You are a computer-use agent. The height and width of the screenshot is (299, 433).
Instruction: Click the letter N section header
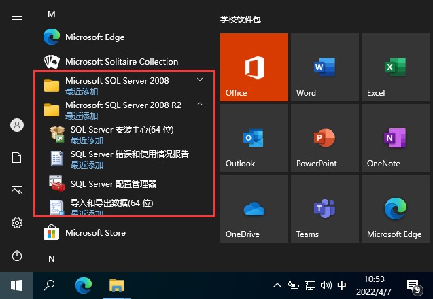pos(52,259)
